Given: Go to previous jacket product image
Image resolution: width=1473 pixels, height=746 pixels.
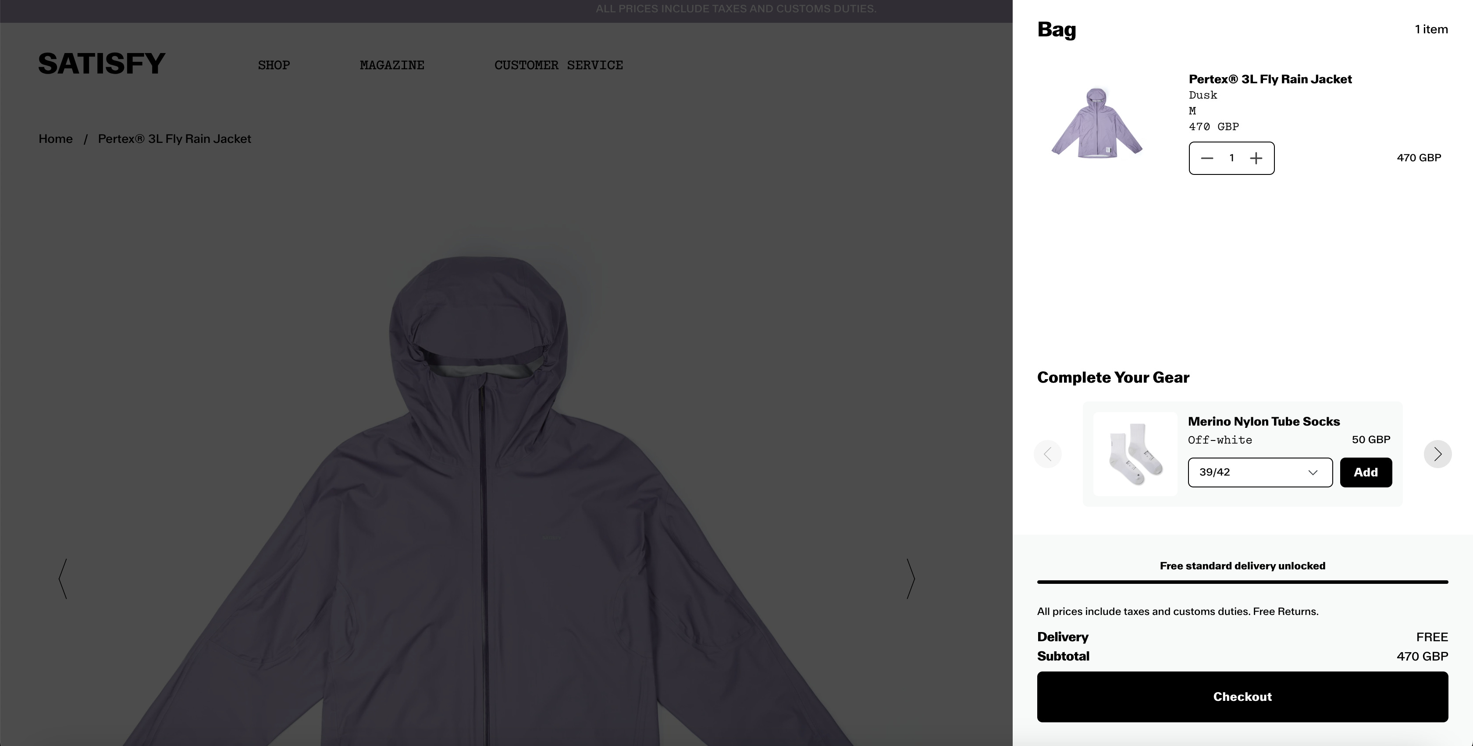Looking at the screenshot, I should coord(63,579).
